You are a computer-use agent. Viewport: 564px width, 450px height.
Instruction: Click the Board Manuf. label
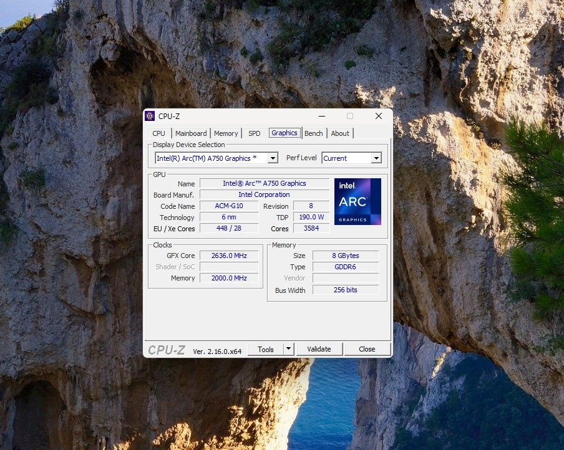tap(173, 195)
